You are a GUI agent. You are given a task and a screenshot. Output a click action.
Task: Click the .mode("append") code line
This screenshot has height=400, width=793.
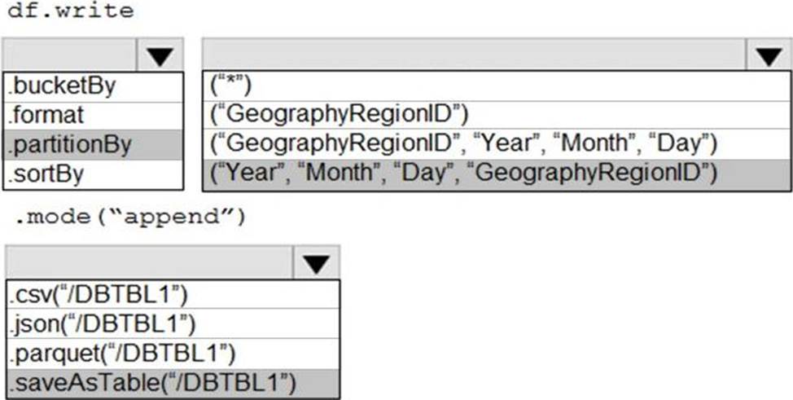130,218
